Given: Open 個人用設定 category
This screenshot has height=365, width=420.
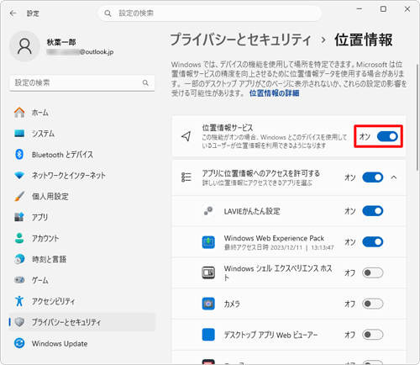Looking at the screenshot, I should tap(82, 196).
